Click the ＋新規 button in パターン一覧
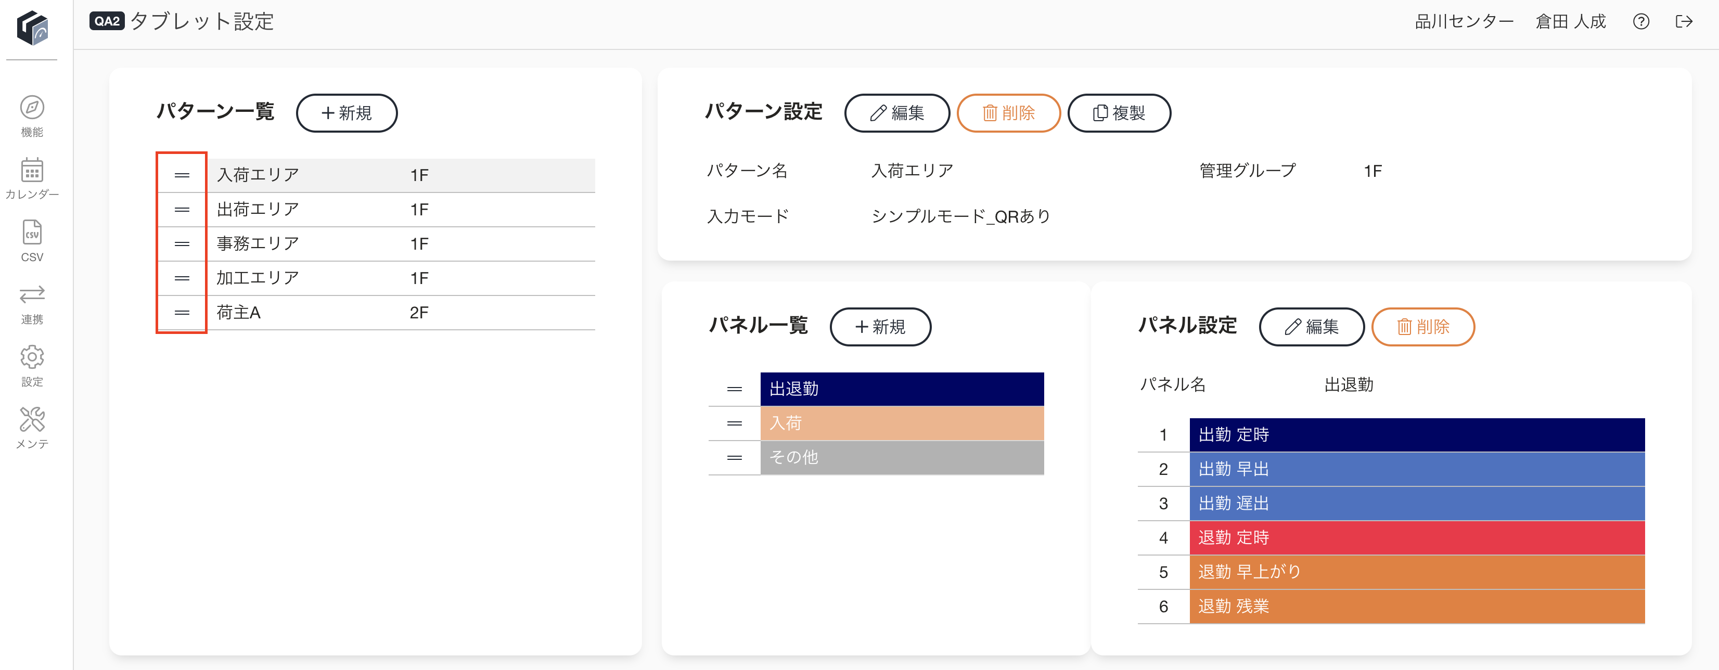 347,113
